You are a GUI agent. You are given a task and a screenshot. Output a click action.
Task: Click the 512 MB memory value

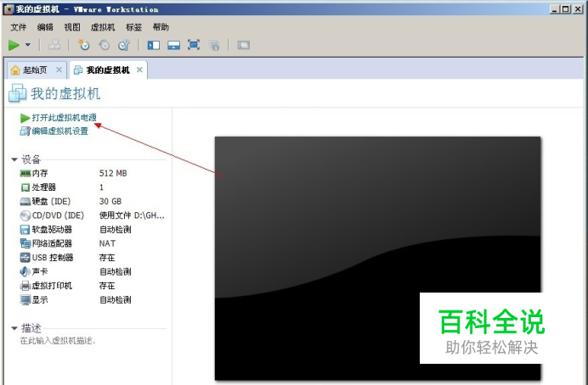pos(113,173)
